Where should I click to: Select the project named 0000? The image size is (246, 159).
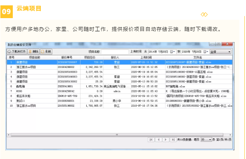tap(19, 91)
